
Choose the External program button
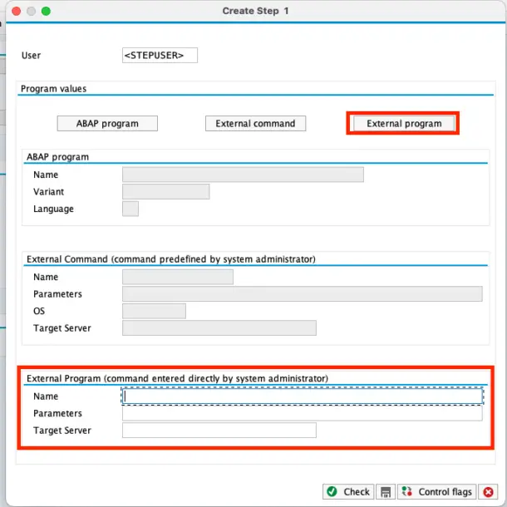point(404,124)
